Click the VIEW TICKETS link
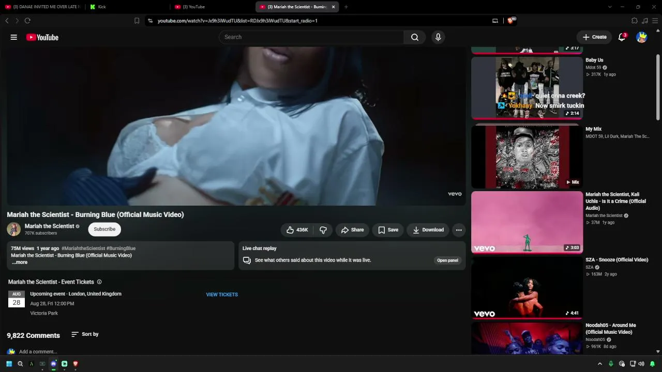 click(x=222, y=295)
